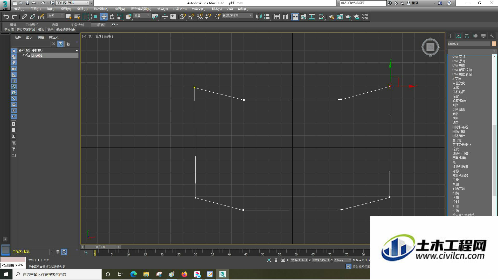Toggle the 3D Snaps button
Screen dimensions: 498x280
pyautogui.click(x=183, y=17)
